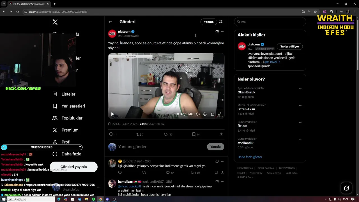This screenshot has height=202, width=359.
Task: Open the #sallandık trend
Action: [245, 143]
